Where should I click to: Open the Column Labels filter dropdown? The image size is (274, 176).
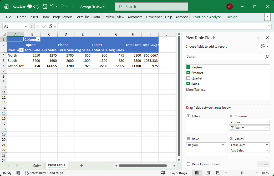pos(38,39)
